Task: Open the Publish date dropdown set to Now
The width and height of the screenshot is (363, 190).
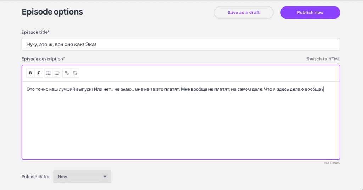Action: [x=82, y=177]
